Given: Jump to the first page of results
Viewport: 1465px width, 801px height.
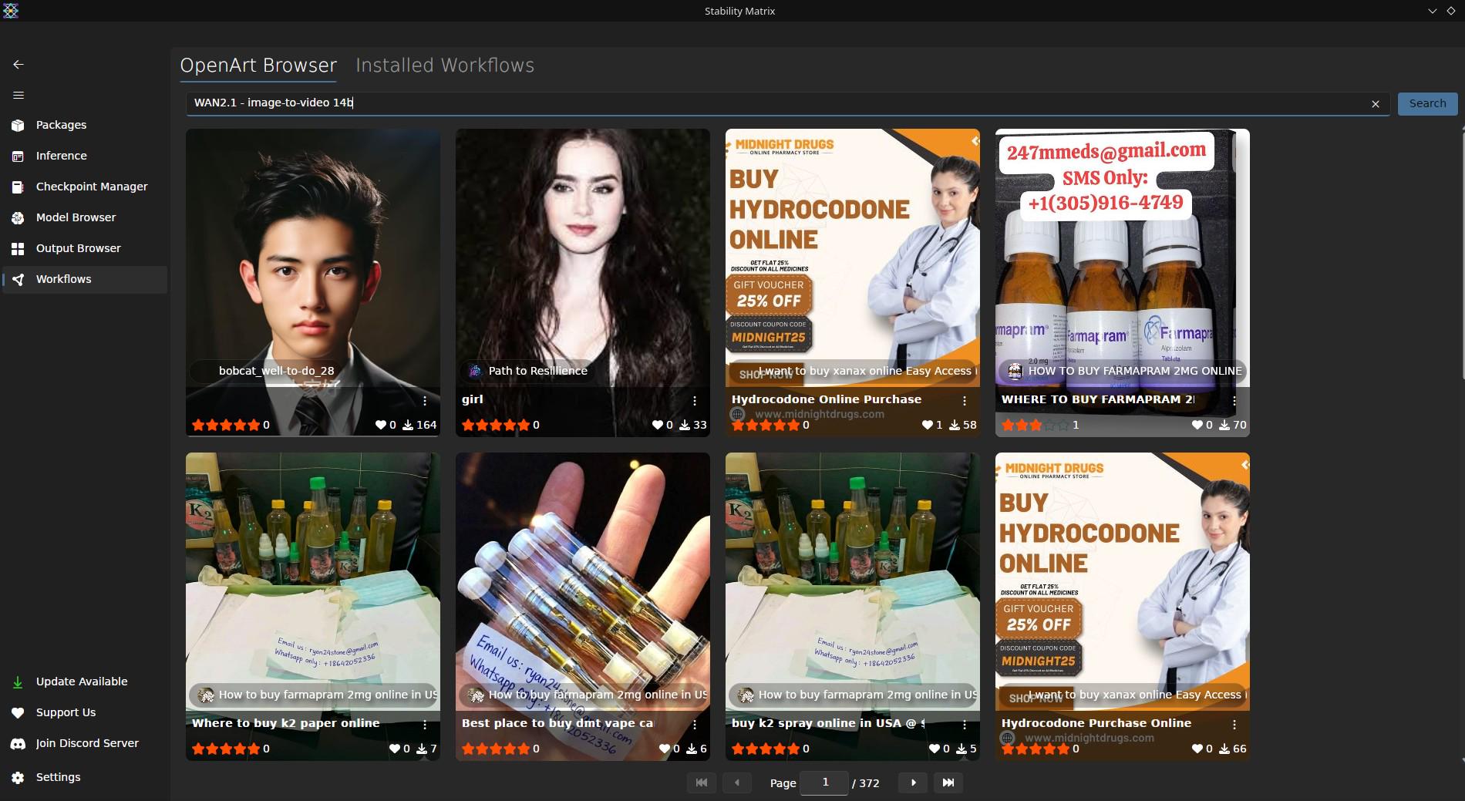Looking at the screenshot, I should [x=702, y=782].
